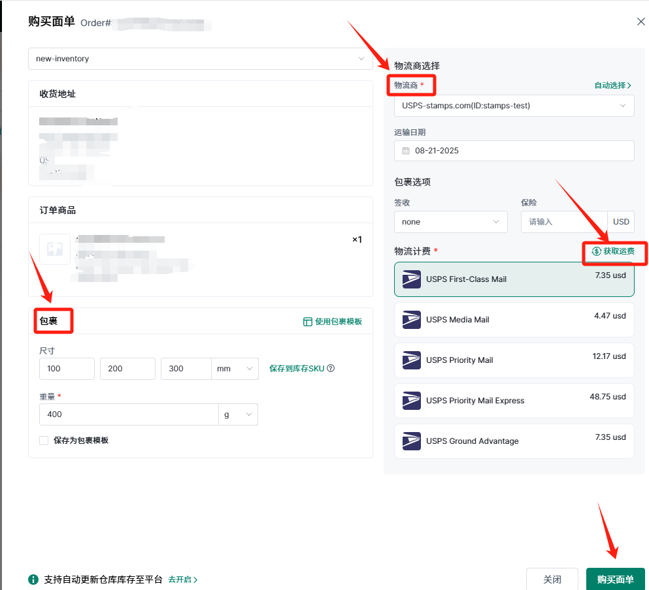The width and height of the screenshot is (649, 590).
Task: Click the 4.47 usd price text
Action: tap(610, 316)
